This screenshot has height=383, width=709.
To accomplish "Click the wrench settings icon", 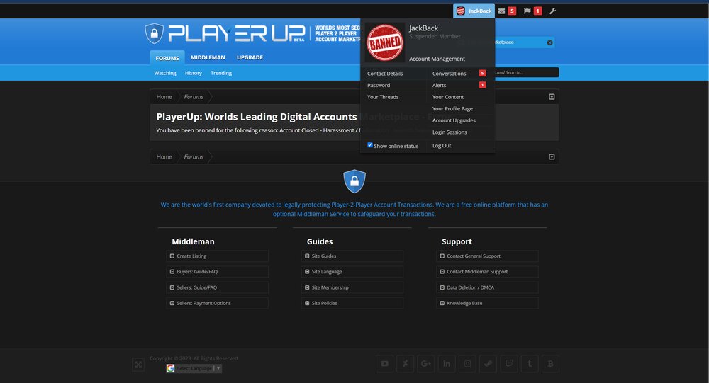I will [552, 11].
